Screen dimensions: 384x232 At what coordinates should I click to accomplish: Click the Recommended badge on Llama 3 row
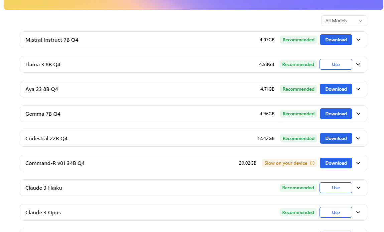[298, 64]
